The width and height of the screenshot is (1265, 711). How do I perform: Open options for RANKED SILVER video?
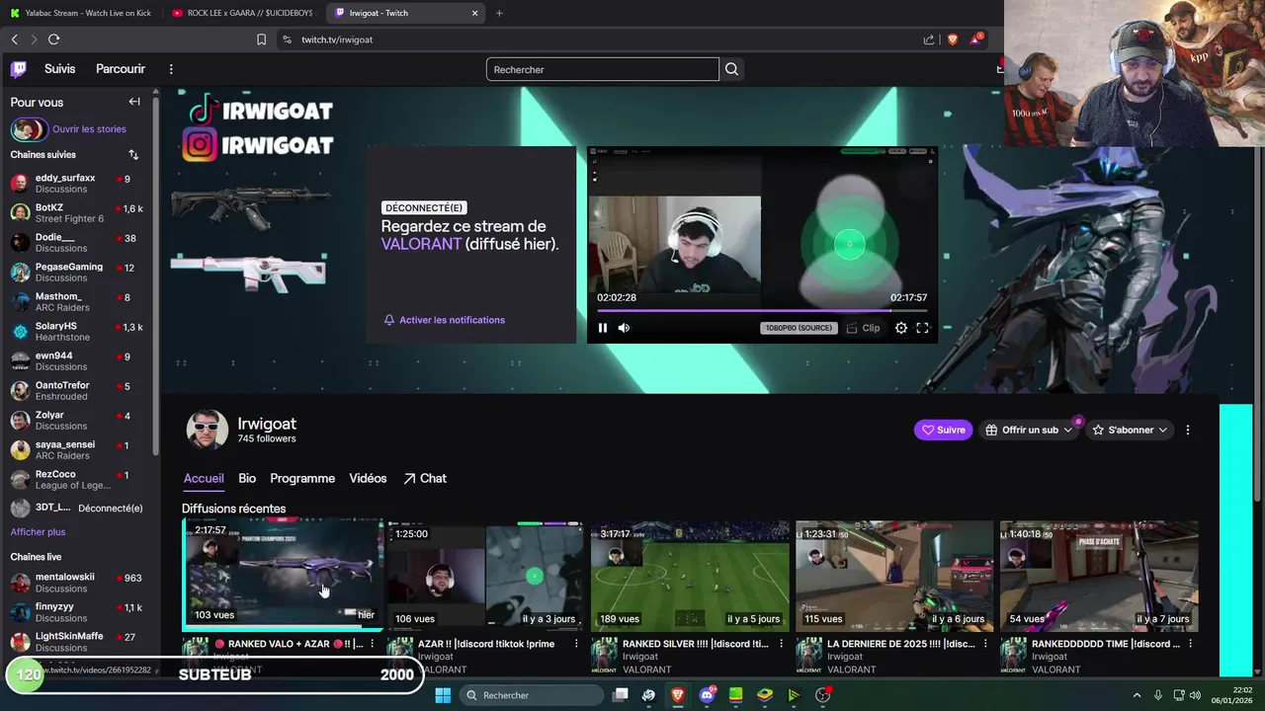(782, 644)
